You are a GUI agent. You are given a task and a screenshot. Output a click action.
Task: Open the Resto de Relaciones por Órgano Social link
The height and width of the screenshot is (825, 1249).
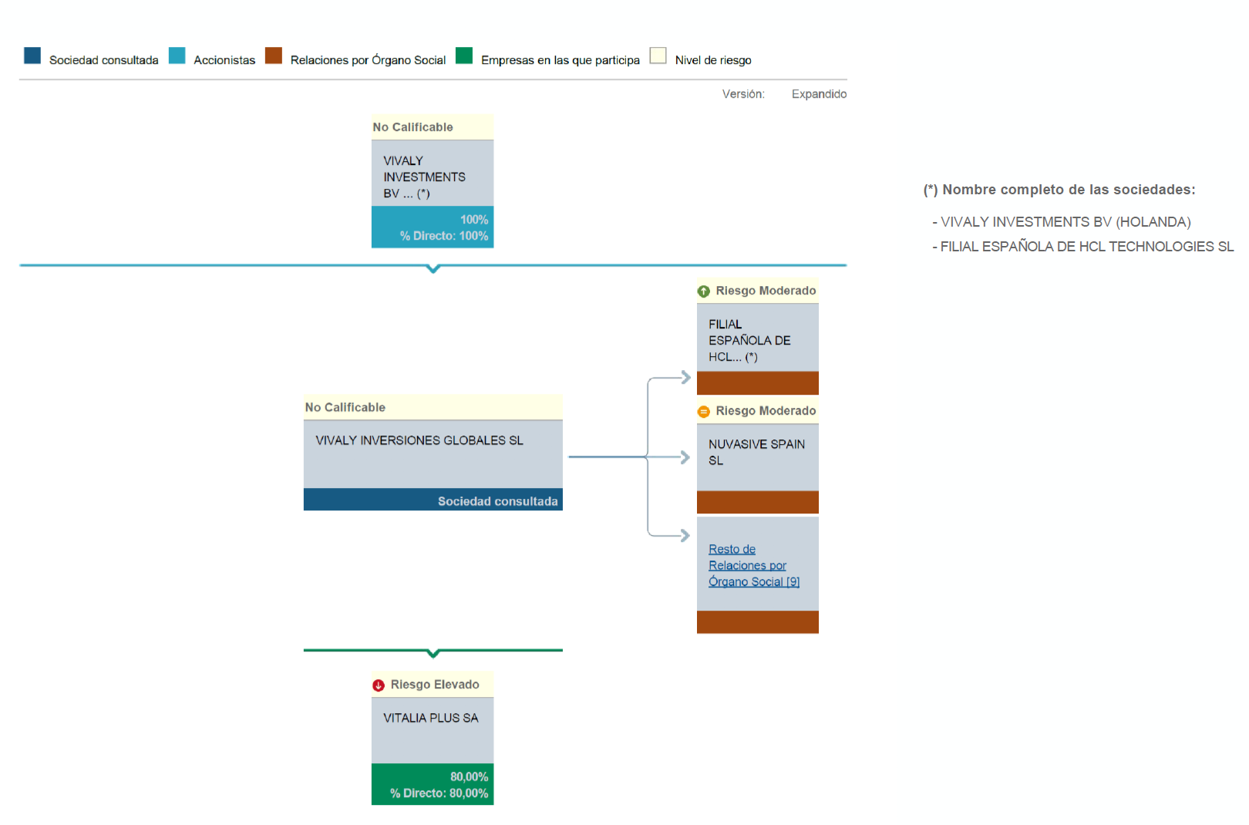(x=753, y=565)
